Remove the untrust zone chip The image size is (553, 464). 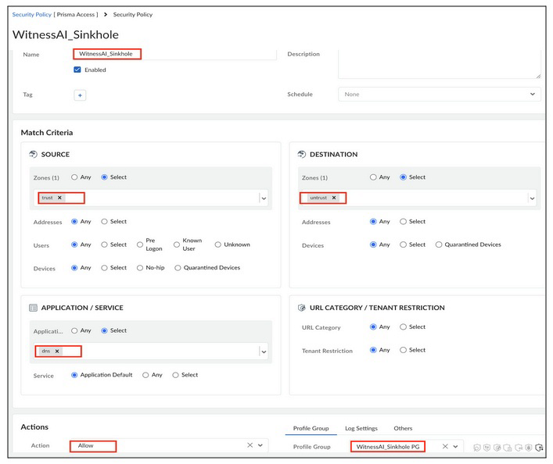[334, 198]
